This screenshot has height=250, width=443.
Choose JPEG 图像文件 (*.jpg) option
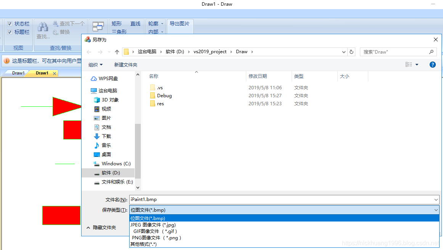(284, 225)
